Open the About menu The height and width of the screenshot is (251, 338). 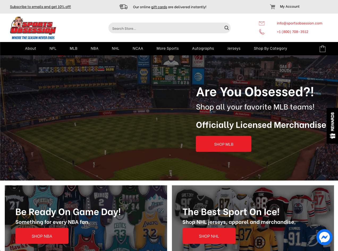tap(31, 48)
